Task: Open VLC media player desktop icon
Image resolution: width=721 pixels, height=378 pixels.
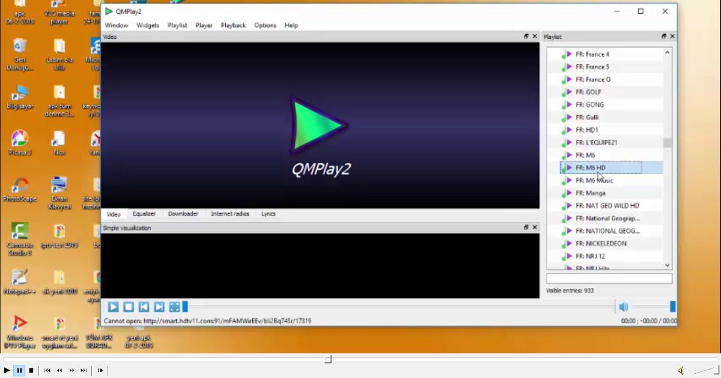Action: (x=59, y=13)
